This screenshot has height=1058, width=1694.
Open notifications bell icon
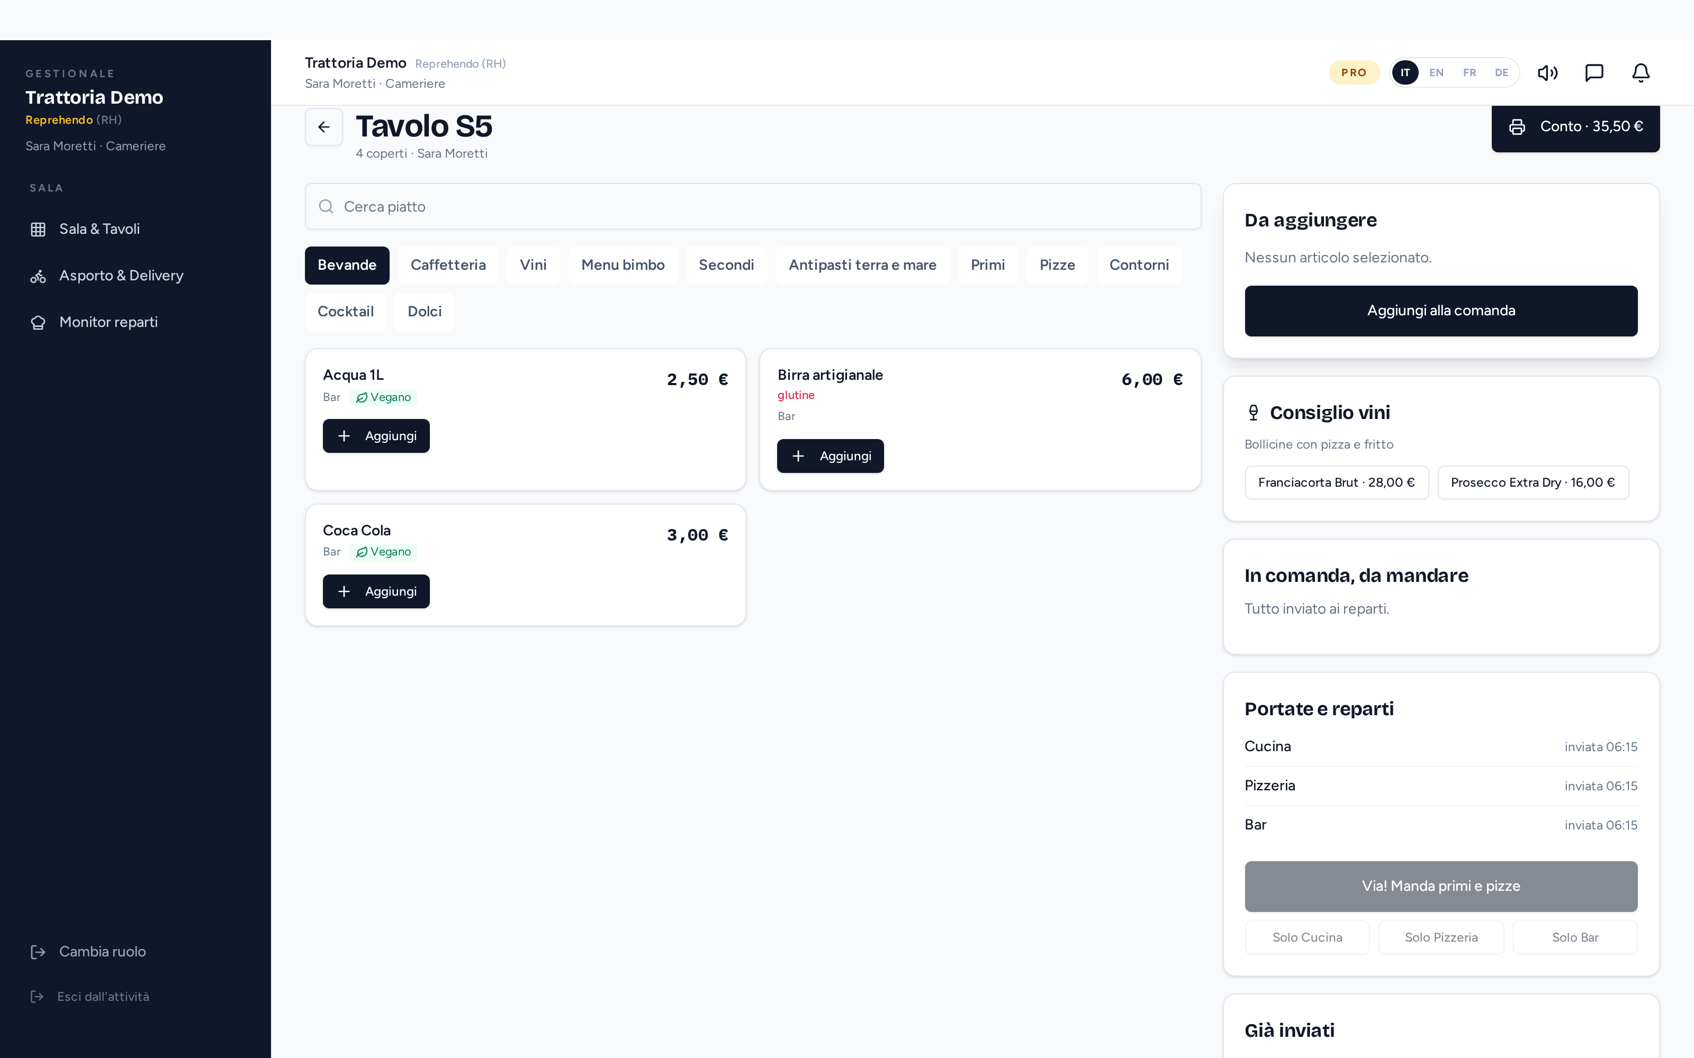1641,73
